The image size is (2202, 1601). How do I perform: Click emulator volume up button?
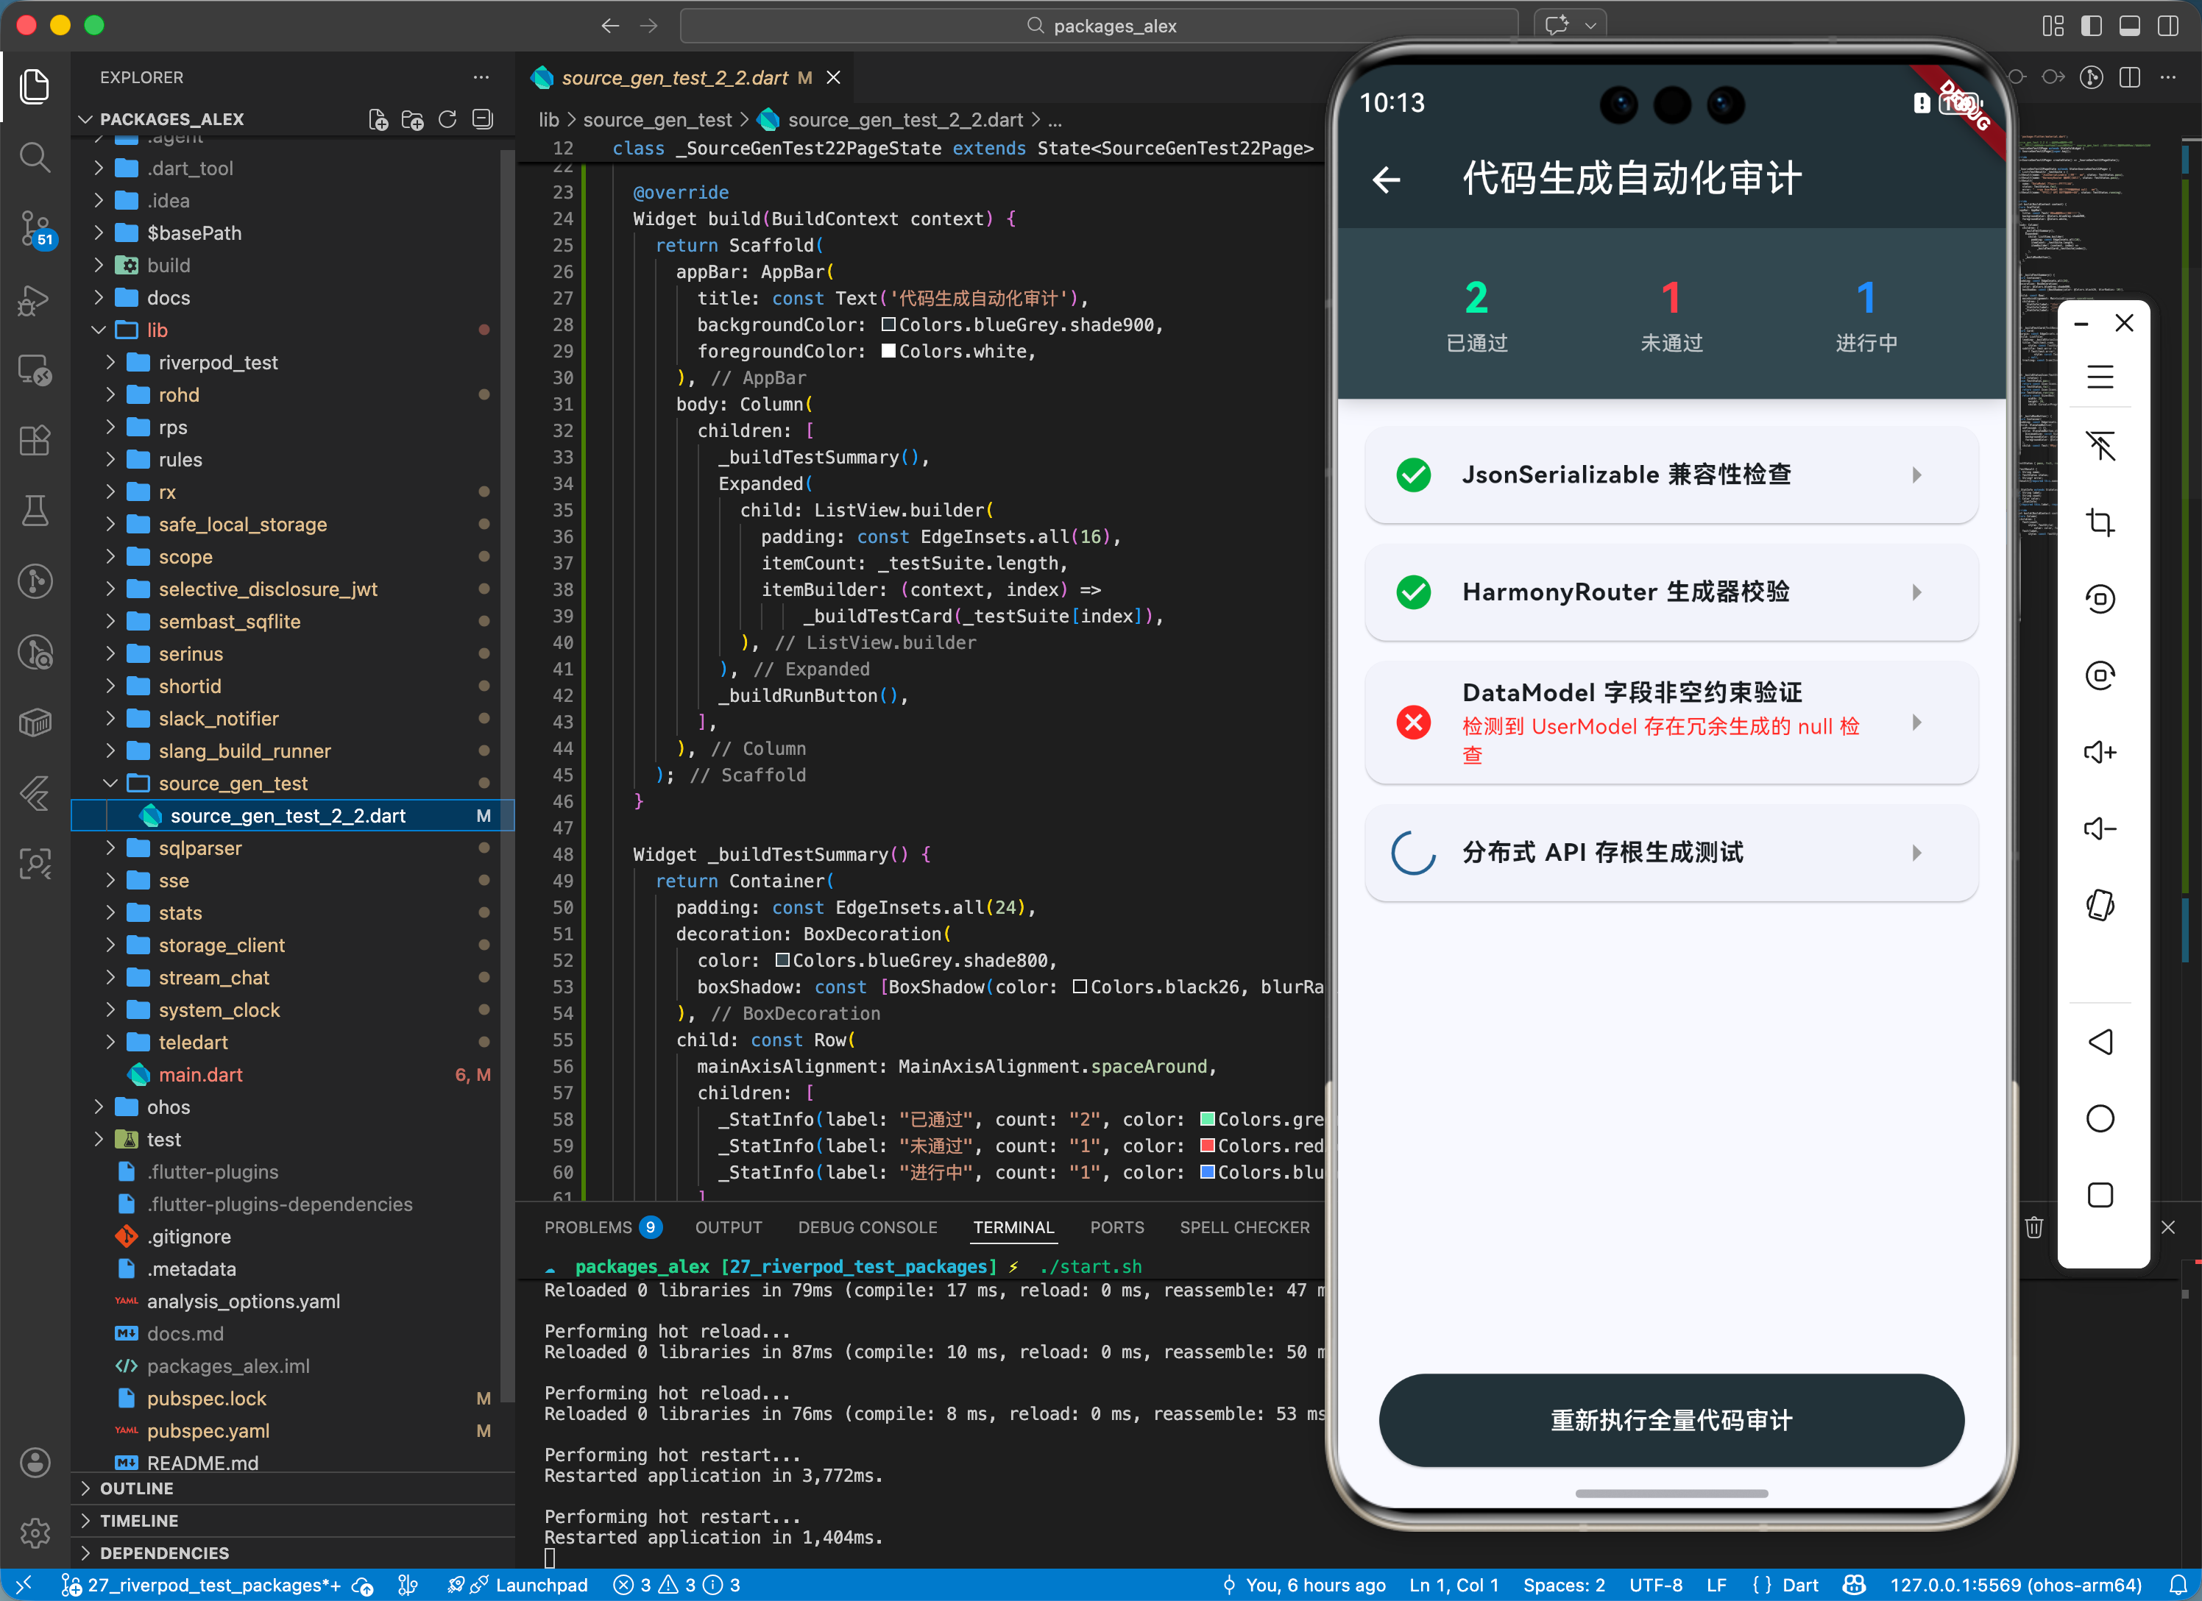pyautogui.click(x=2099, y=751)
